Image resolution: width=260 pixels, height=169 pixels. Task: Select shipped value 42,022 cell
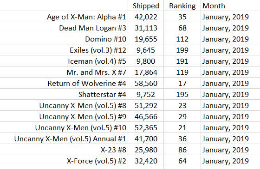click(146, 17)
